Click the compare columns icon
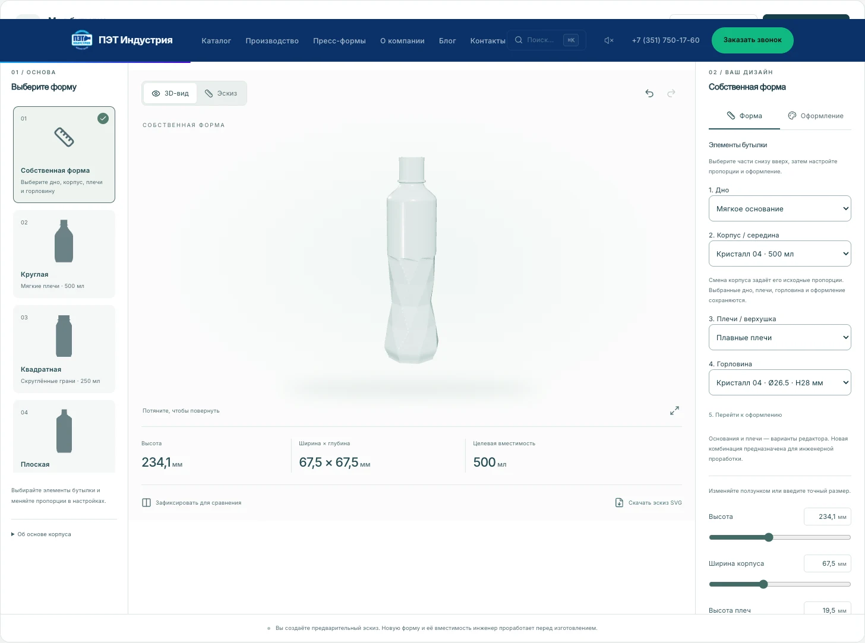865x643 pixels. [147, 503]
